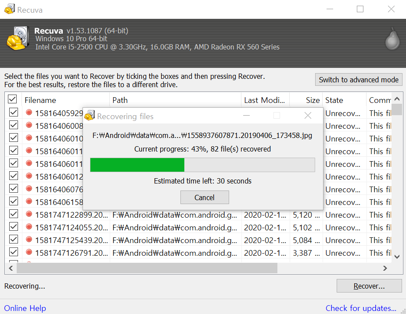Sort by the Size column header

click(x=306, y=100)
